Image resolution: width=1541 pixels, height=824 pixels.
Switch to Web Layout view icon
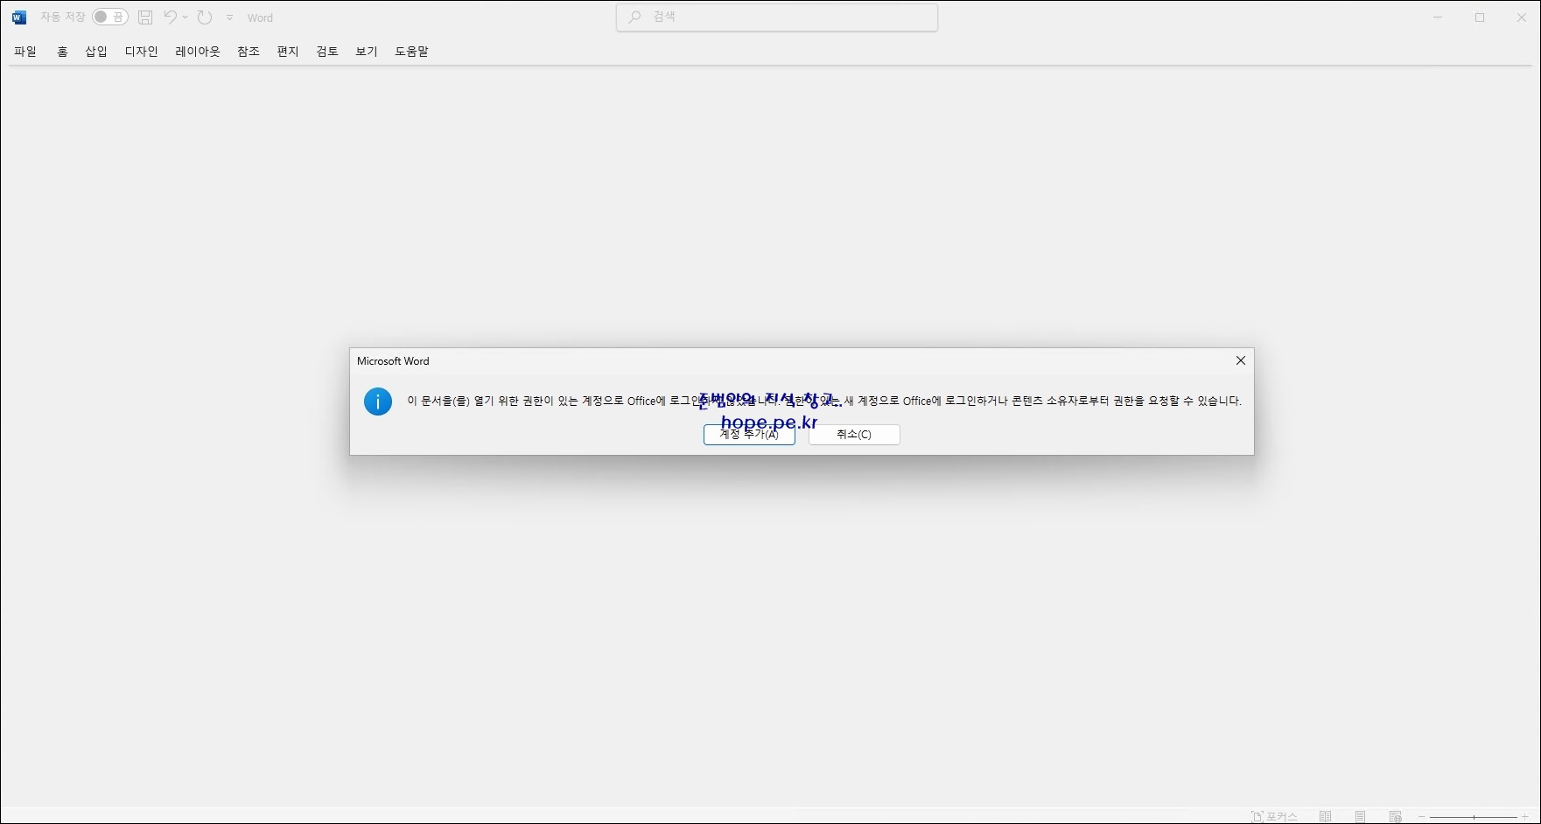[1396, 816]
